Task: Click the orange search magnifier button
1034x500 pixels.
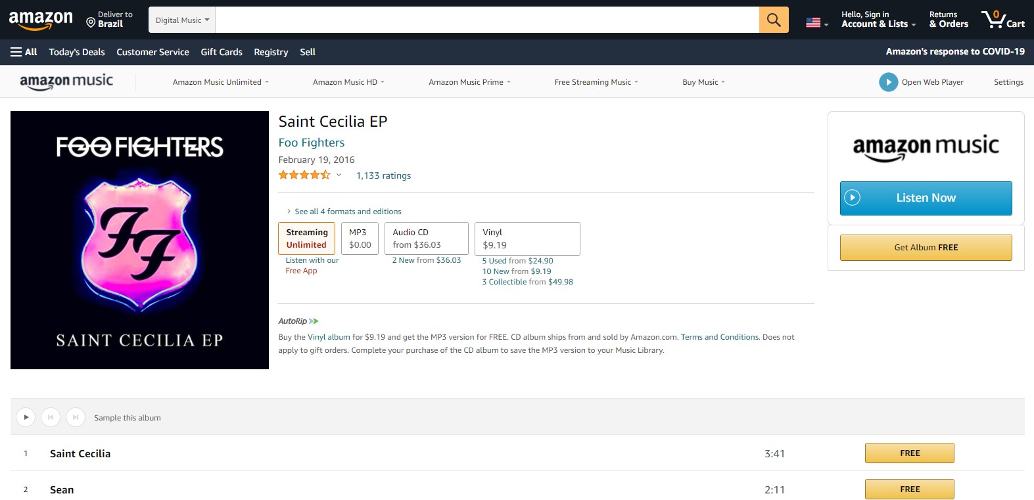Action: click(x=774, y=20)
